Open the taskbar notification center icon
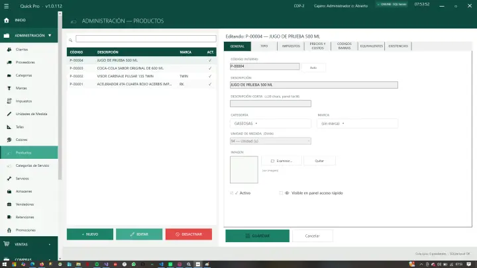This screenshot has width=477, height=268. [469, 264]
